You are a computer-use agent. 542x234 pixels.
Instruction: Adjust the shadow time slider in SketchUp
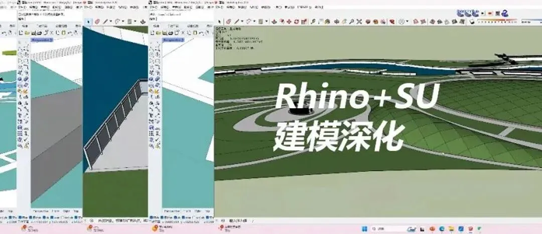tap(531, 22)
